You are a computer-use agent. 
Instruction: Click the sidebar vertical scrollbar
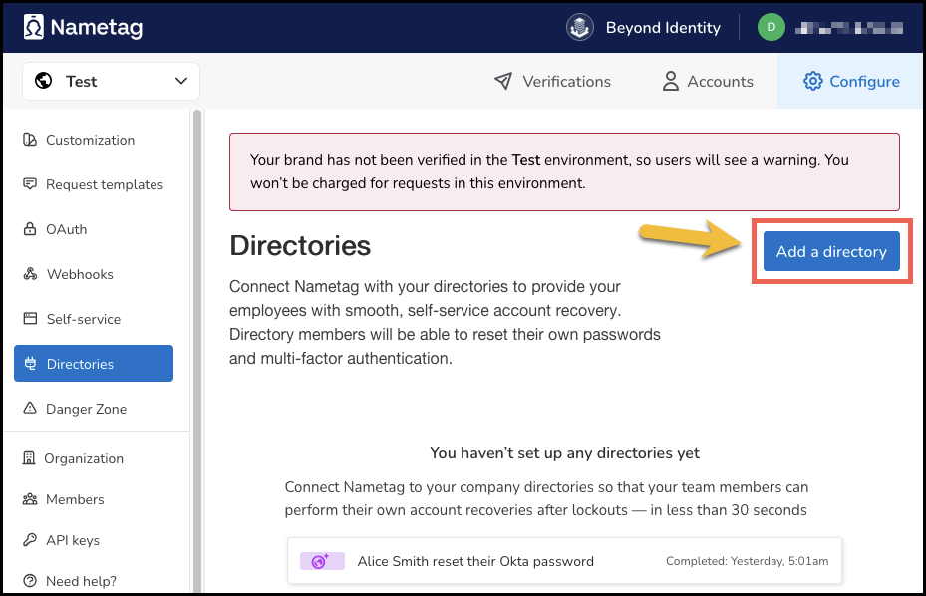(x=197, y=349)
